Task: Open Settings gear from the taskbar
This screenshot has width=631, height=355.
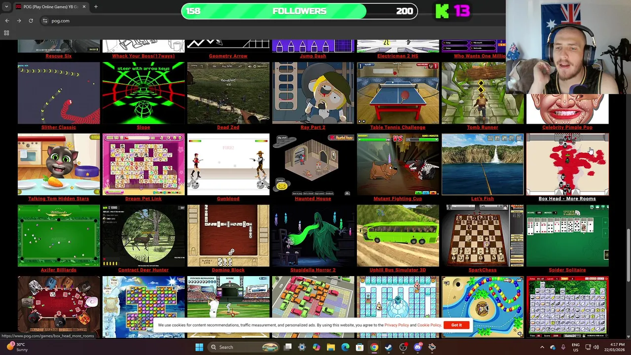Action: pos(302,347)
